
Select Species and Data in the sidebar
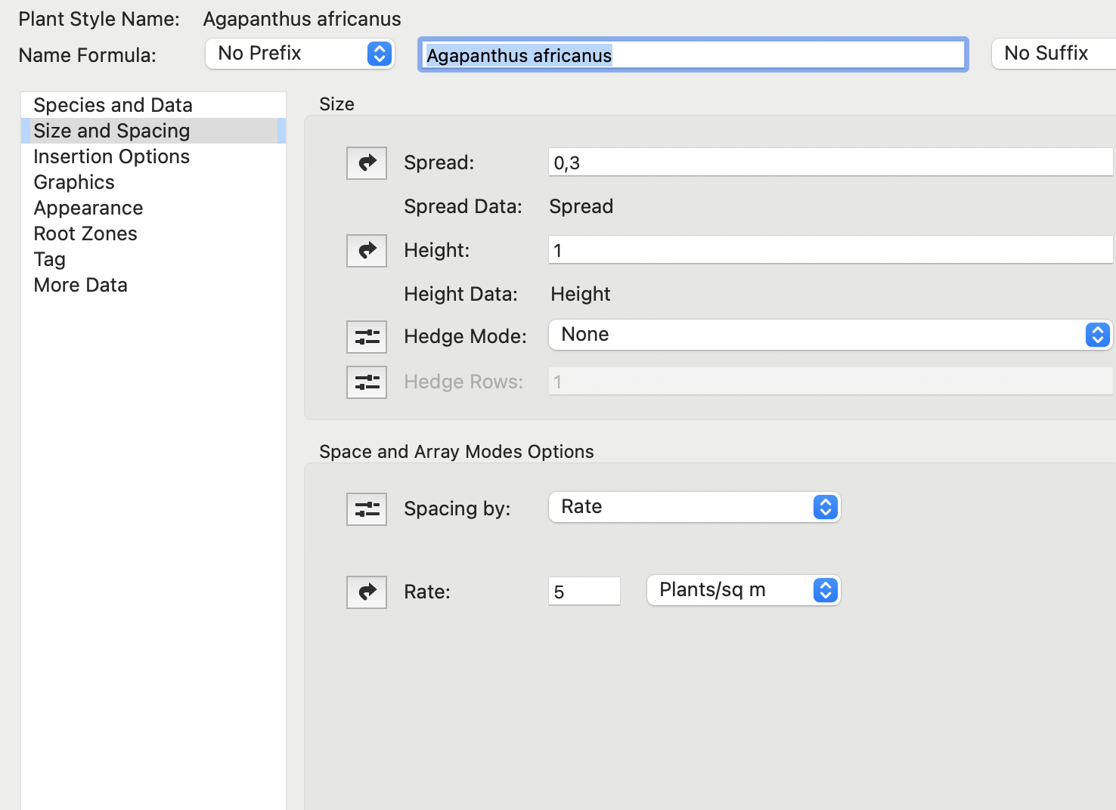click(113, 105)
